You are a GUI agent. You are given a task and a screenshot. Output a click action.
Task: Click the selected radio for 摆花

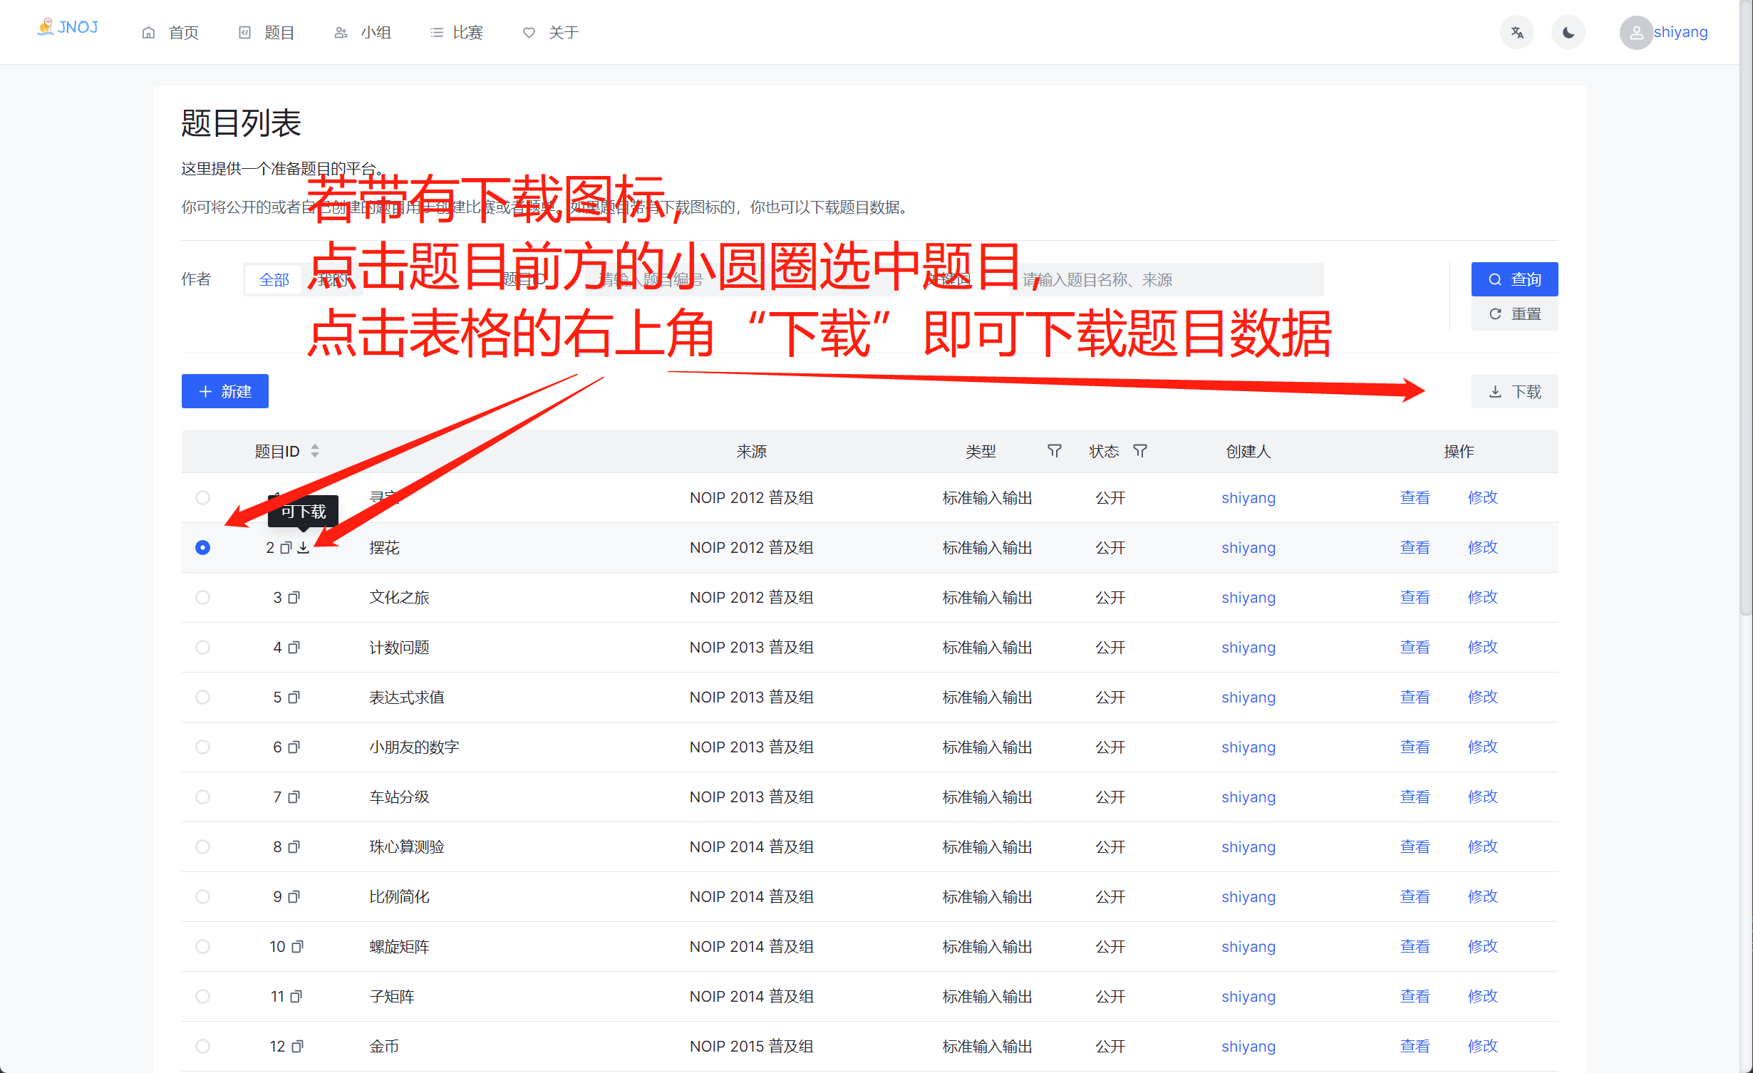pos(203,547)
